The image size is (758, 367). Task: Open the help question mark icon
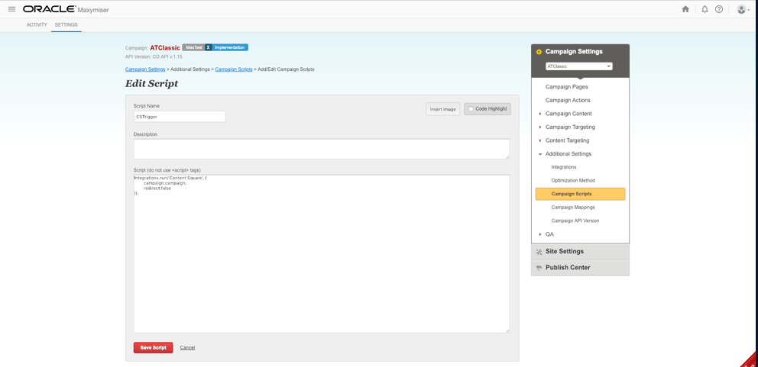click(719, 9)
